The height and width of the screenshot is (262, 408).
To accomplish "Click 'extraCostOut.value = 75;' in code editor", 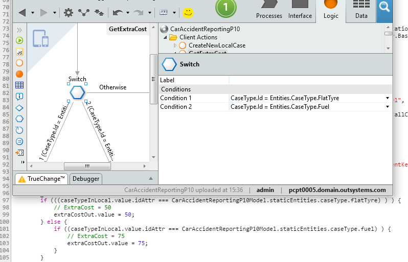I will (107, 243).
